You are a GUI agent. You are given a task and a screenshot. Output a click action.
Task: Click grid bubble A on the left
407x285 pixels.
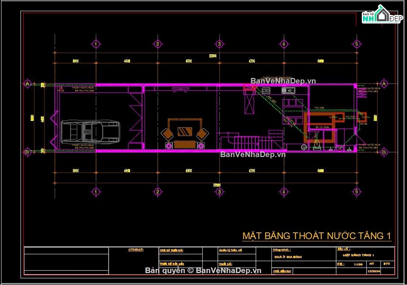click(27, 83)
